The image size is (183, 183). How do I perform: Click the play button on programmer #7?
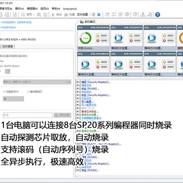pyautogui.click(x=152, y=64)
